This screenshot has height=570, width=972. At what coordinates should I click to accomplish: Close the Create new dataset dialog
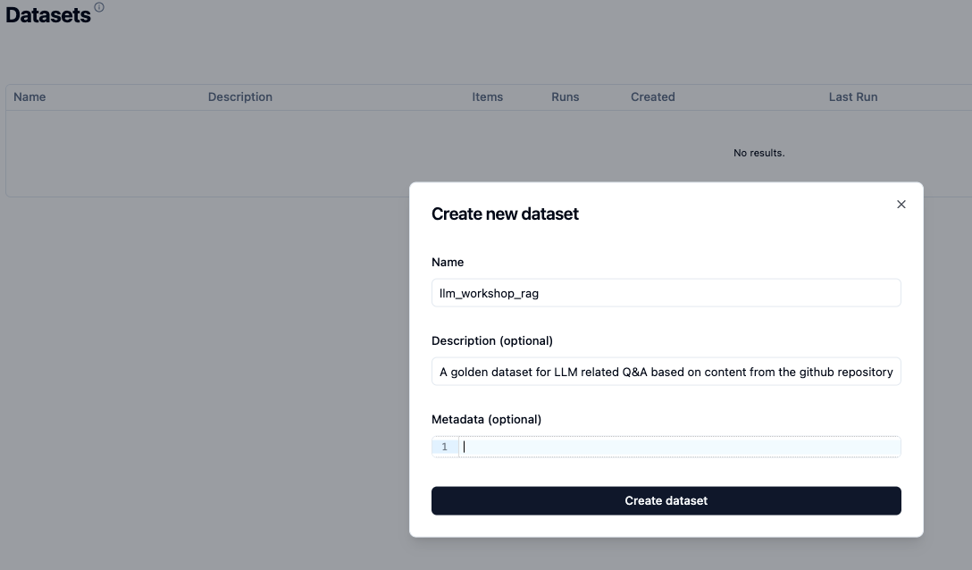(901, 205)
